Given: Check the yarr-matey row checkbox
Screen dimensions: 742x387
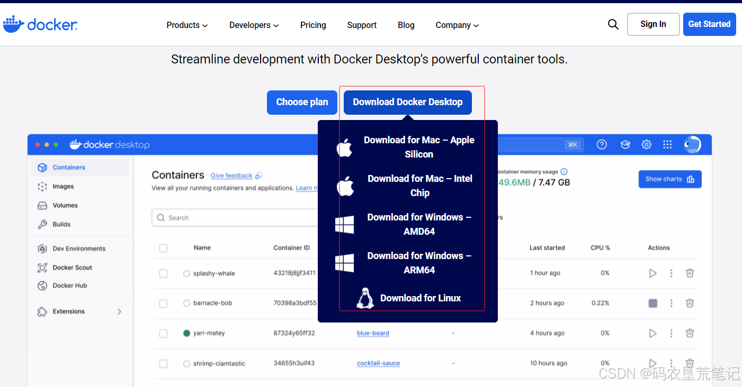Looking at the screenshot, I should (x=163, y=334).
